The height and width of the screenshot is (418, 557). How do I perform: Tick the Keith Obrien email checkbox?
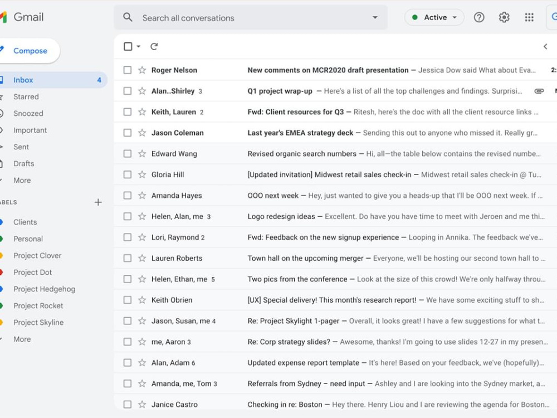[127, 300]
